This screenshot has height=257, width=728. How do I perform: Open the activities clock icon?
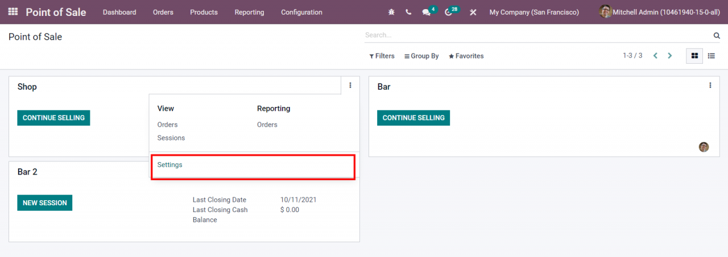[x=449, y=12]
